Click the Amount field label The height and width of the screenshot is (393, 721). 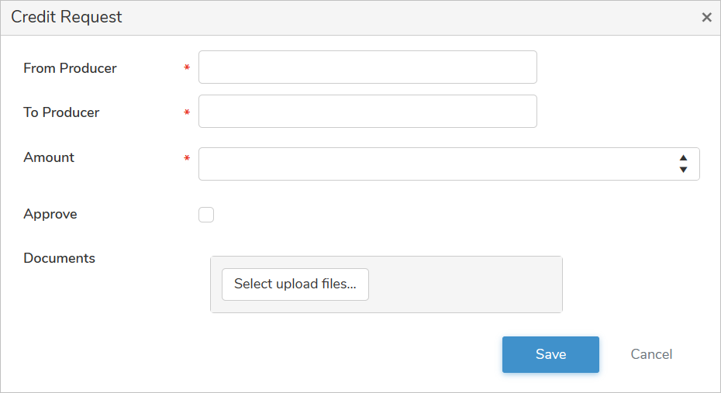(x=49, y=157)
